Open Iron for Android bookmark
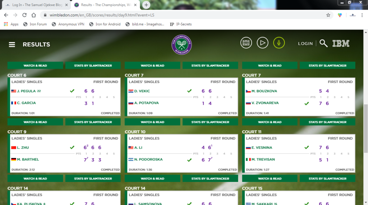368x205 pixels. coord(105,24)
